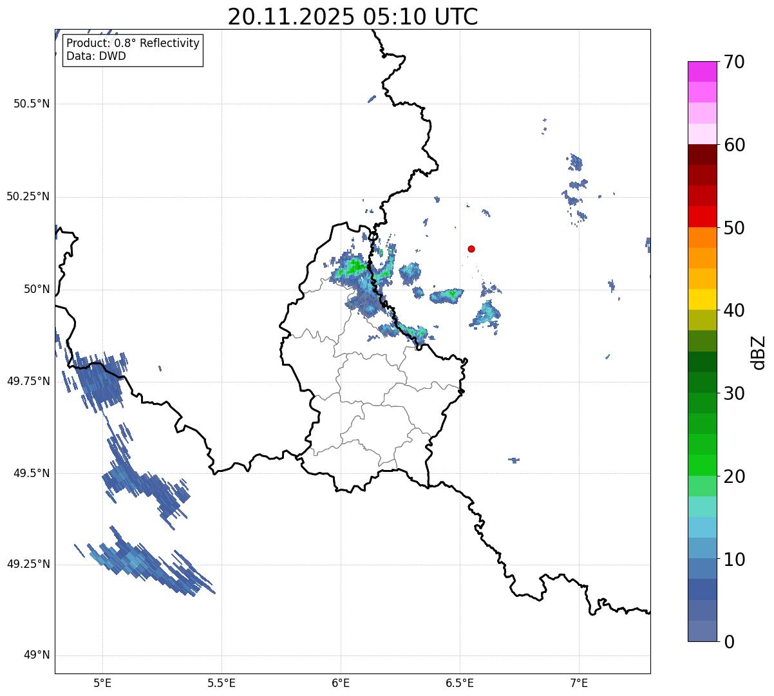Click the radar echo band near 5°E 49.25°N

tap(145, 561)
